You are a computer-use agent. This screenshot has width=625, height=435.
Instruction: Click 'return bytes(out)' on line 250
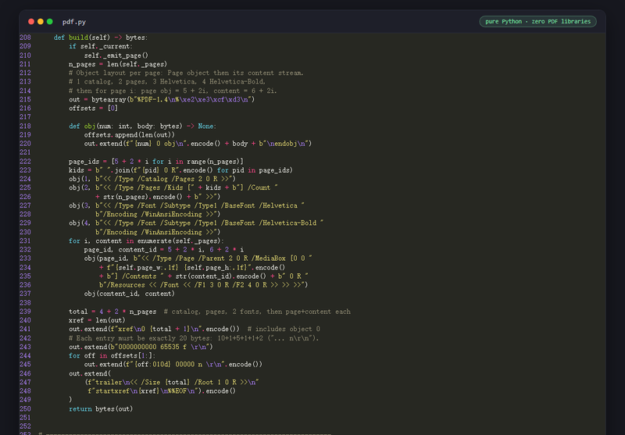(x=101, y=409)
